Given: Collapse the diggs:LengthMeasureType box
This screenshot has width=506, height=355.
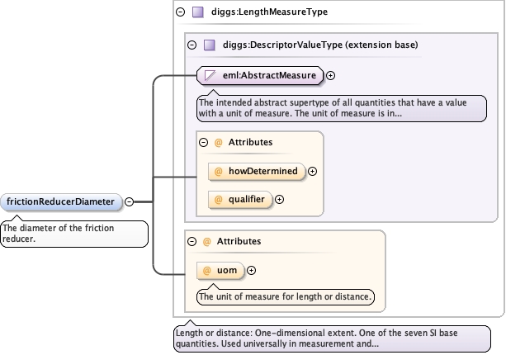Looking at the screenshot, I should click(x=181, y=12).
